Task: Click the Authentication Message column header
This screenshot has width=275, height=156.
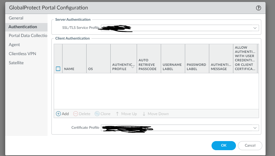Action: 221,59
